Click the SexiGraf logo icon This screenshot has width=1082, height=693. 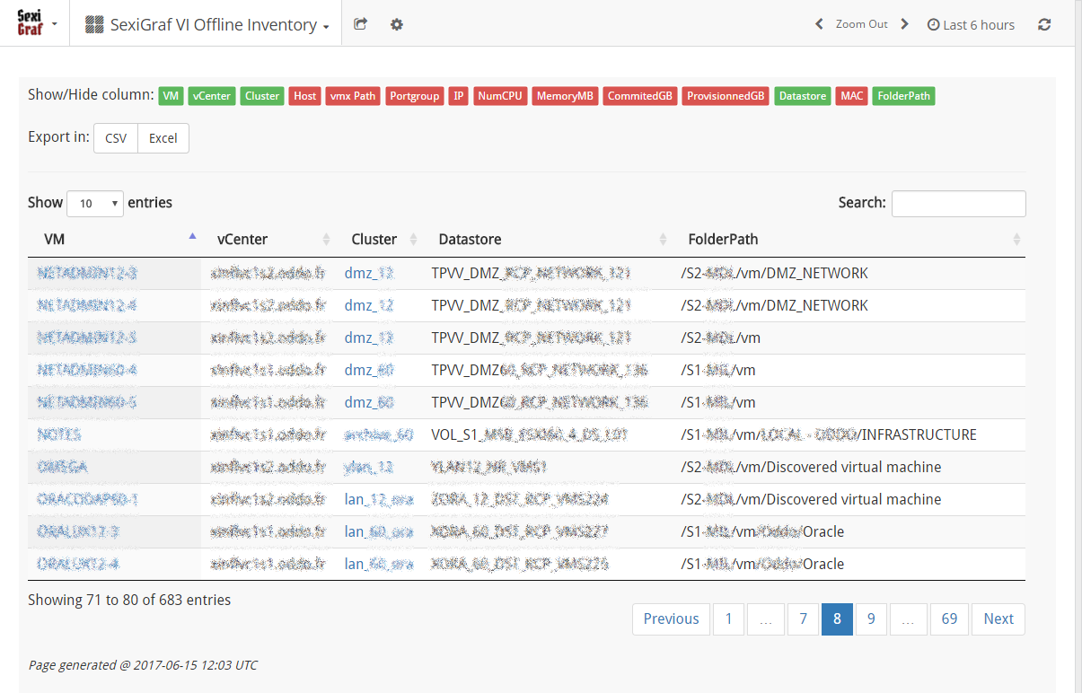coord(30,23)
